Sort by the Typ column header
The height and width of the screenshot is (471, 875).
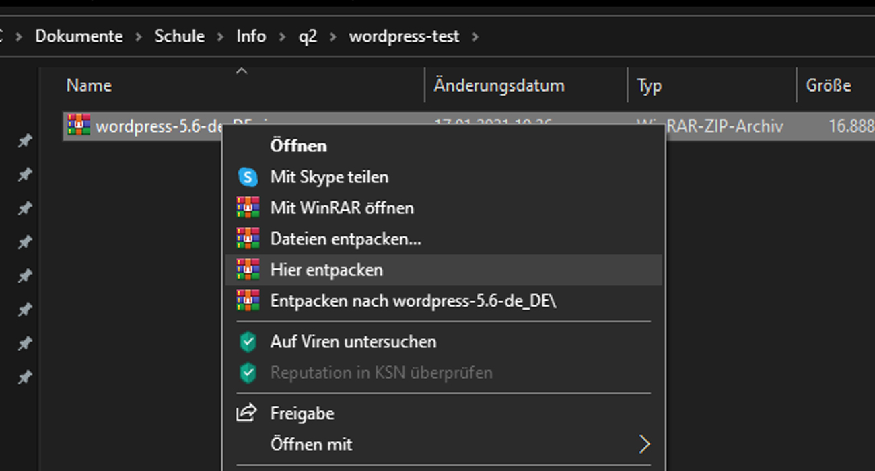click(649, 86)
